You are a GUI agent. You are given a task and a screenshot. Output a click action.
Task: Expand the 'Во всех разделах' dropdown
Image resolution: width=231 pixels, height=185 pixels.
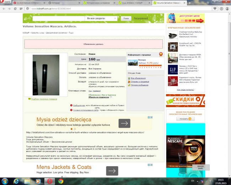(x=101, y=18)
